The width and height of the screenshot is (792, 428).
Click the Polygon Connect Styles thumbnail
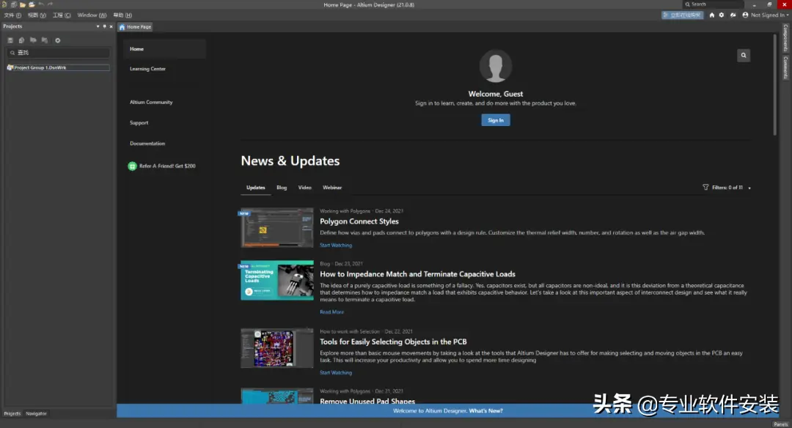point(276,228)
